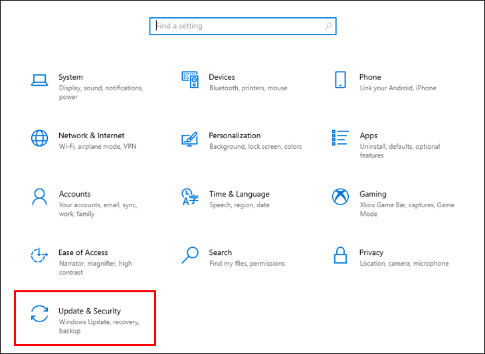The width and height of the screenshot is (485, 354).
Task: Click the Personalization paintbrush icon
Action: (x=190, y=139)
